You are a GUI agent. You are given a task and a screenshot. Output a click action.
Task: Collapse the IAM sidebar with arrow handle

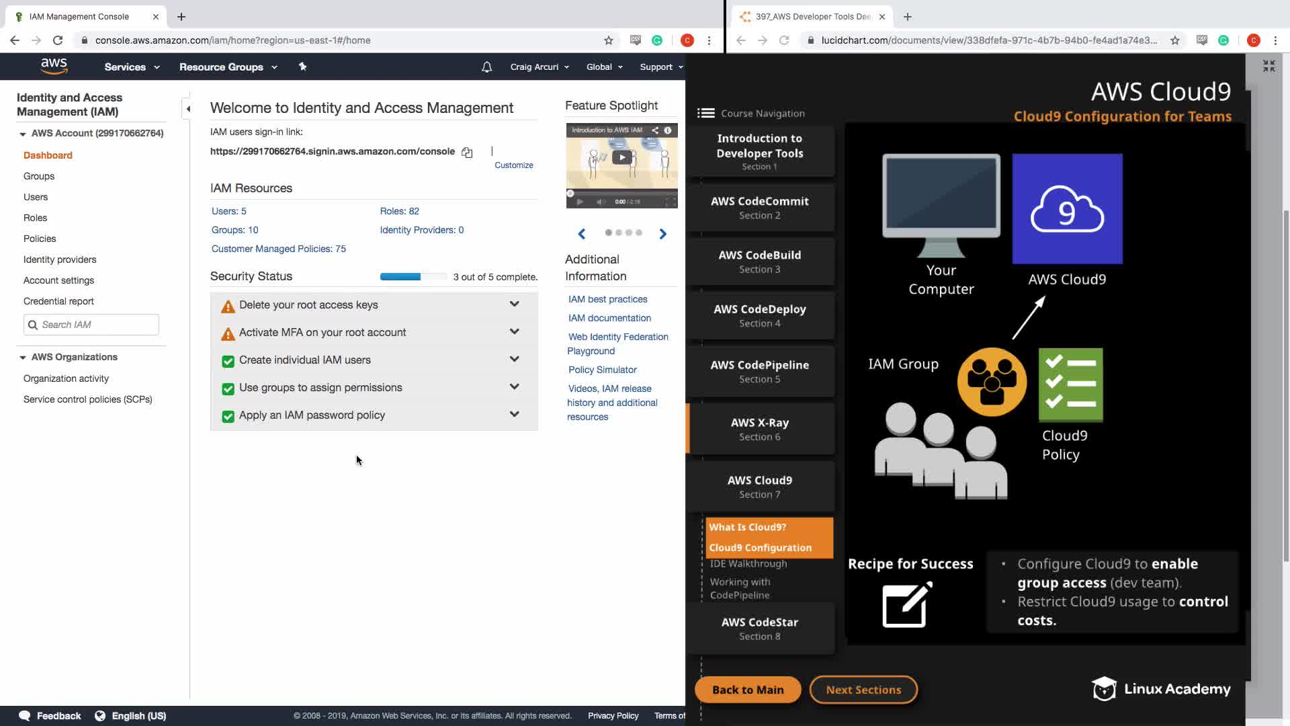[x=188, y=109]
